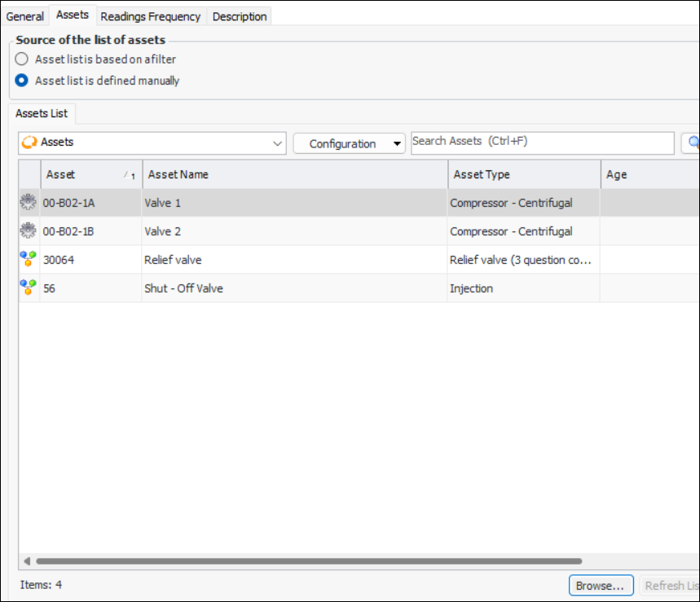Expand the Assets combo box dropdown
This screenshot has width=700, height=602.
(x=277, y=143)
